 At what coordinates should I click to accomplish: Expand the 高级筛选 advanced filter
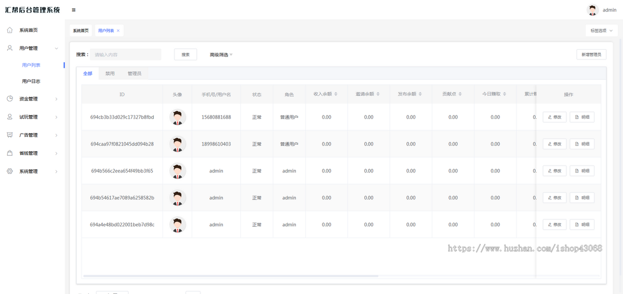[221, 54]
